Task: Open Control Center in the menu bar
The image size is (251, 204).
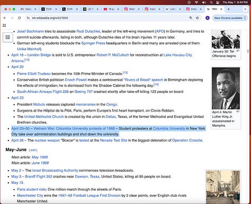Action: click(218, 2)
